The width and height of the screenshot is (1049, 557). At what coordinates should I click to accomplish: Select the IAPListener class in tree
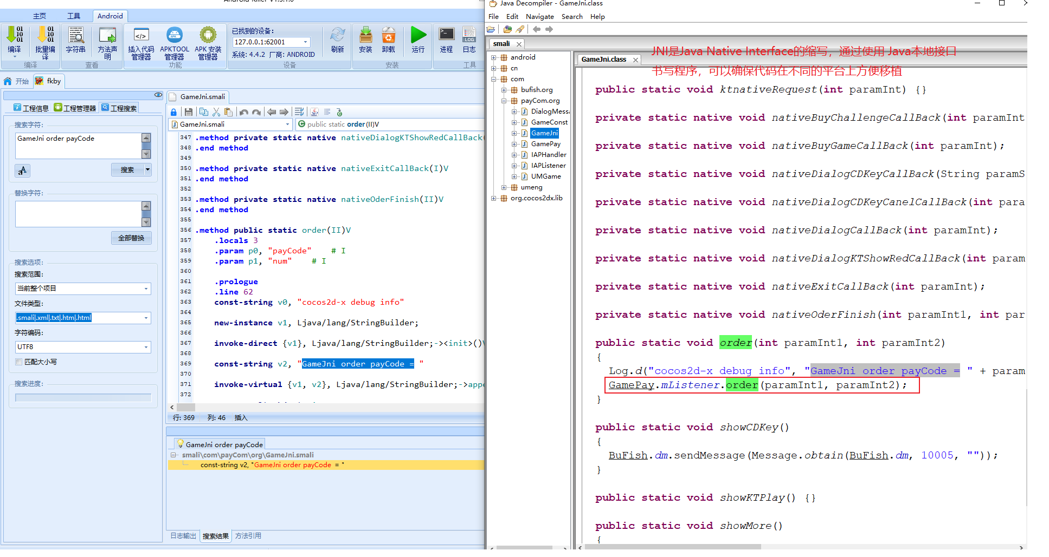tap(548, 166)
